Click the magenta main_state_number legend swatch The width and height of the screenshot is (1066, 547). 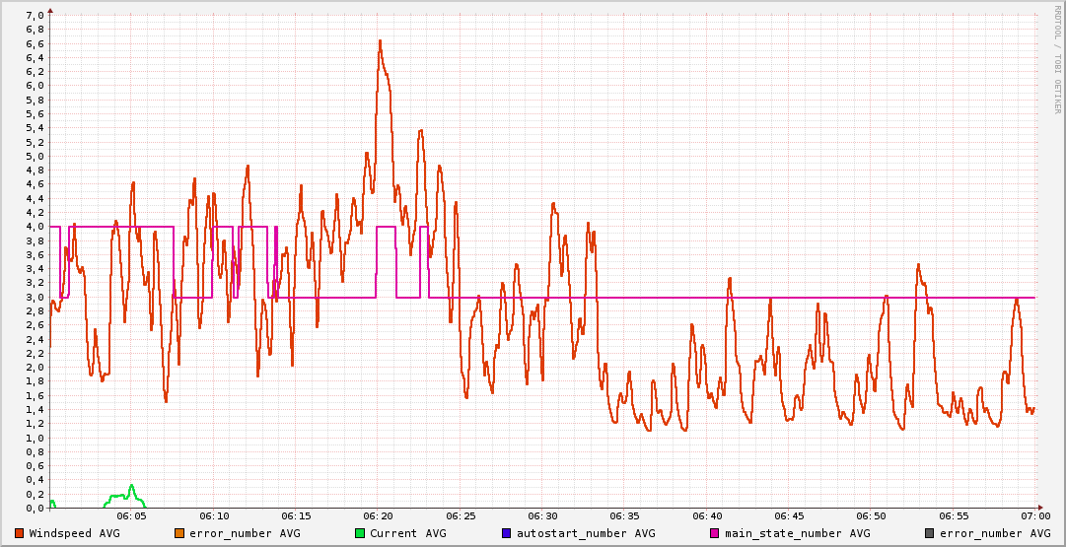coord(715,533)
